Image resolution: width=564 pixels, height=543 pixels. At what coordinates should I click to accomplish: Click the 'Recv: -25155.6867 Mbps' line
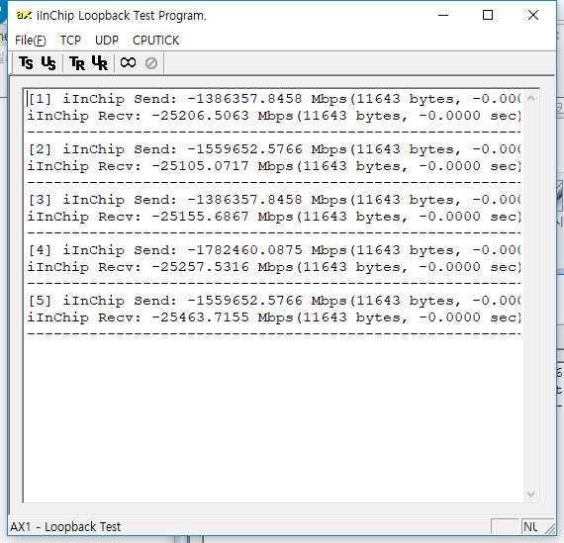[274, 217]
